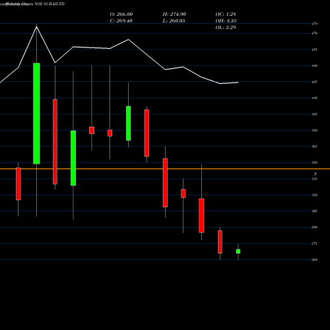Screen dimensions: 330x330
Task: Click the 395 price axis label
Action: [314, 114]
